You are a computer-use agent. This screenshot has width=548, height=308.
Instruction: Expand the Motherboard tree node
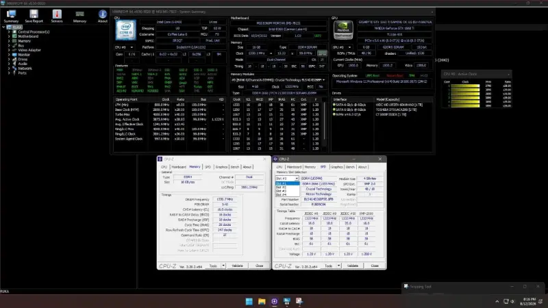9,36
